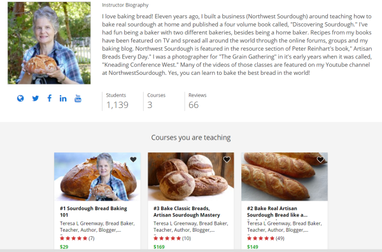Open the YouTube channel icon
This screenshot has width=382, height=252.
coord(78,98)
